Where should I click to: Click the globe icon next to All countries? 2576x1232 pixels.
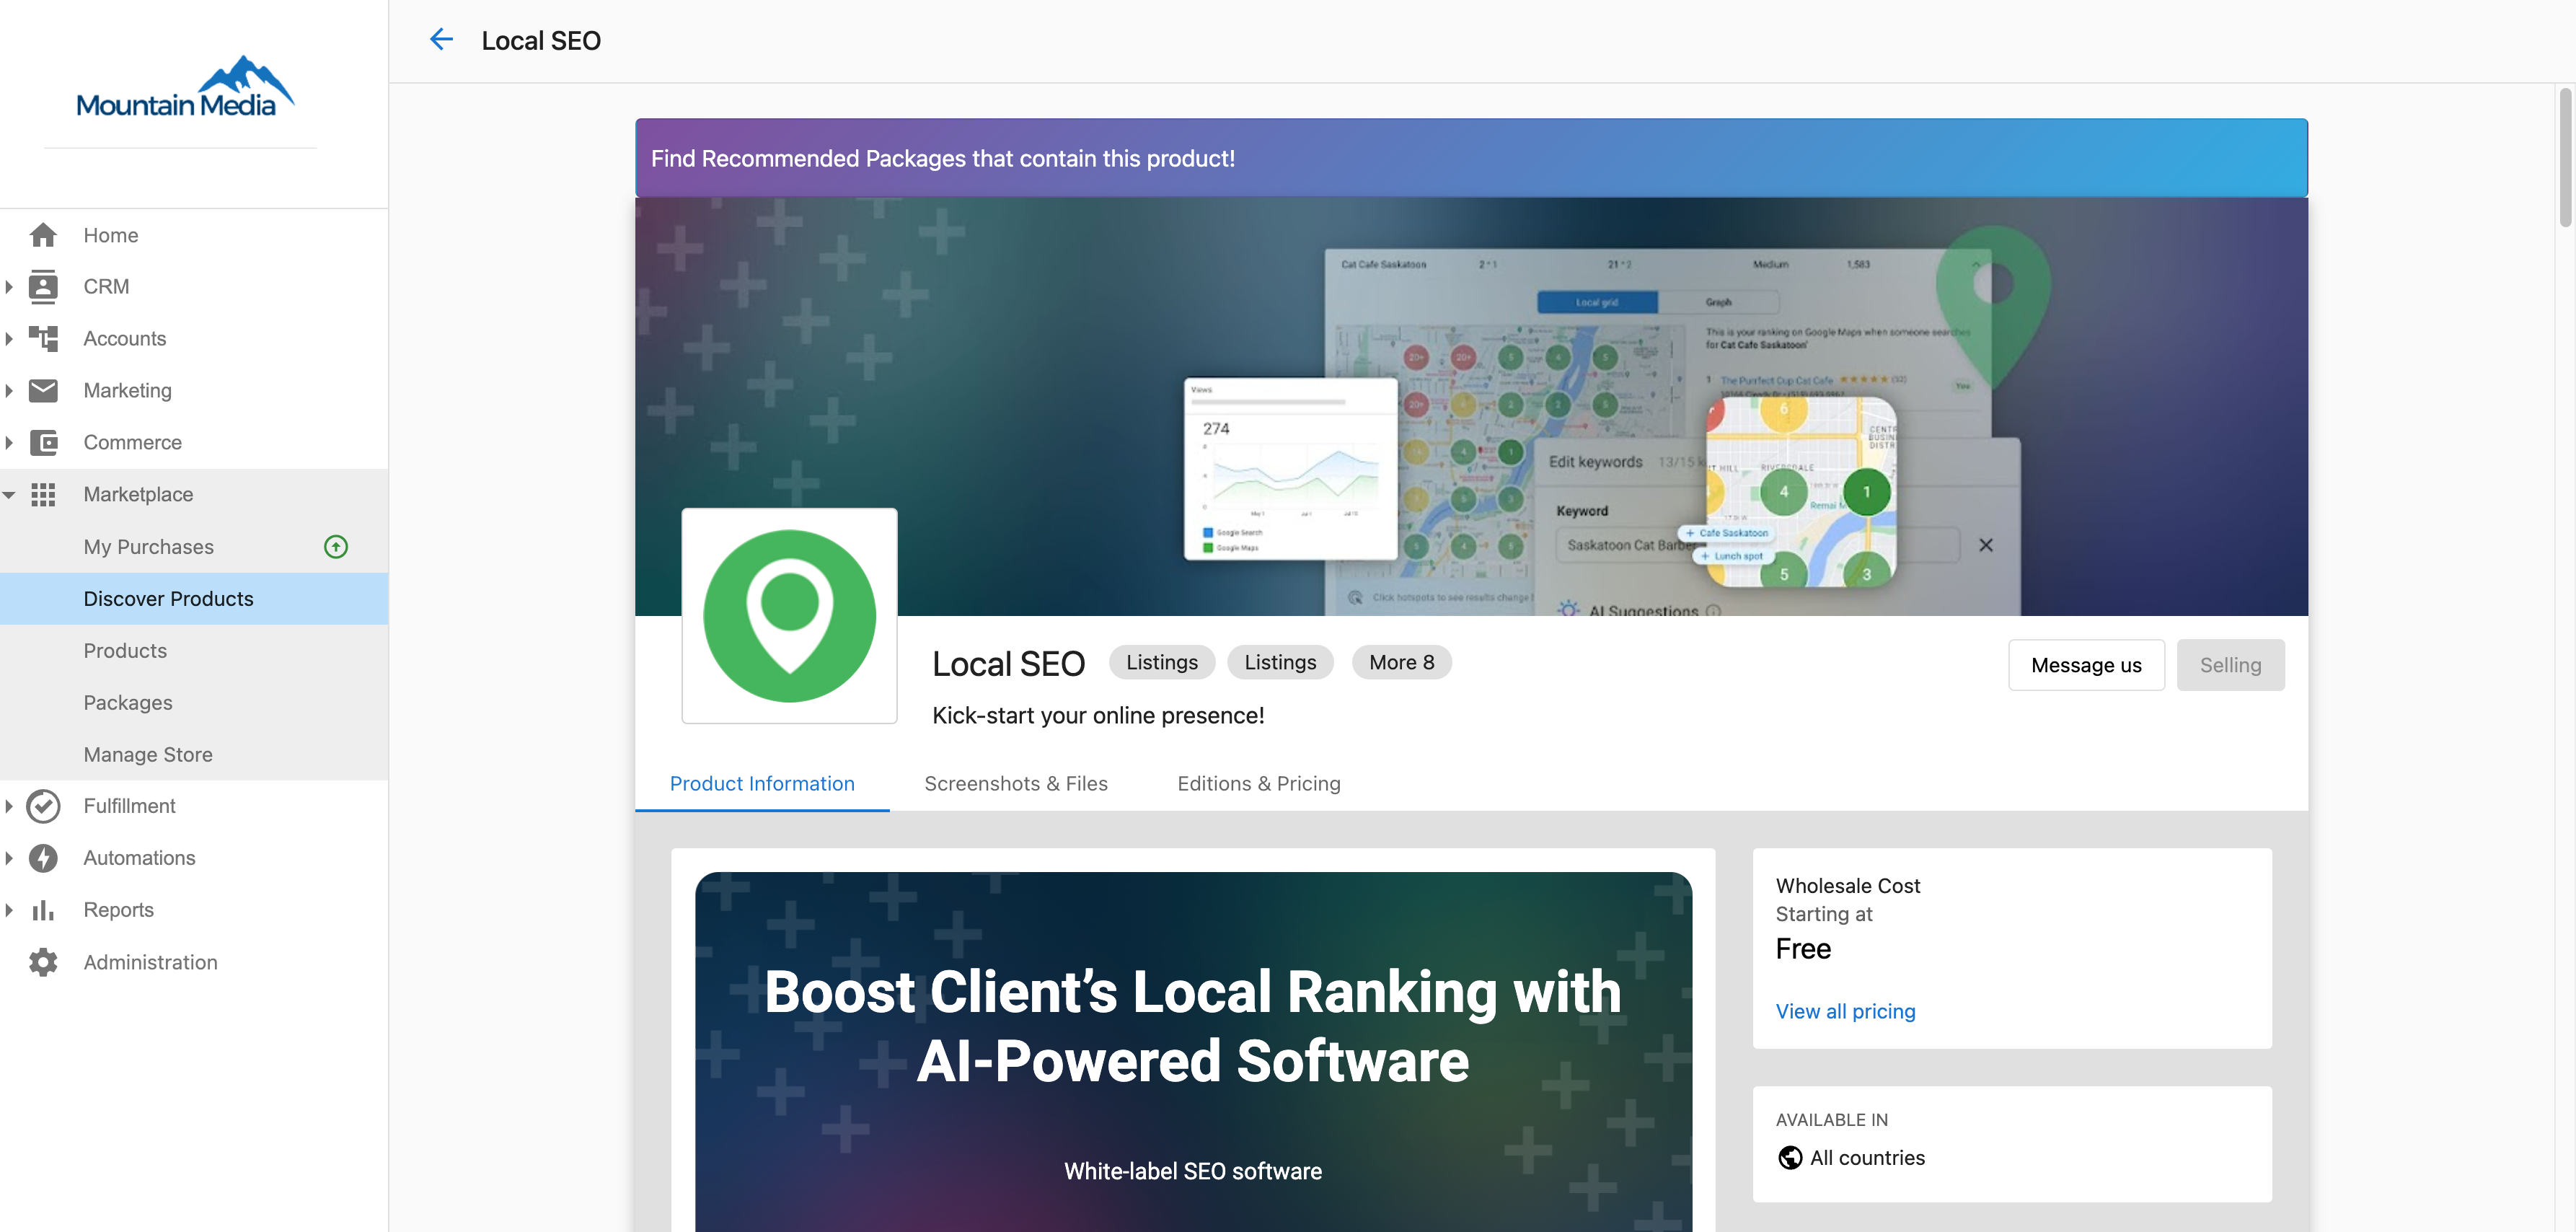coord(1790,1158)
